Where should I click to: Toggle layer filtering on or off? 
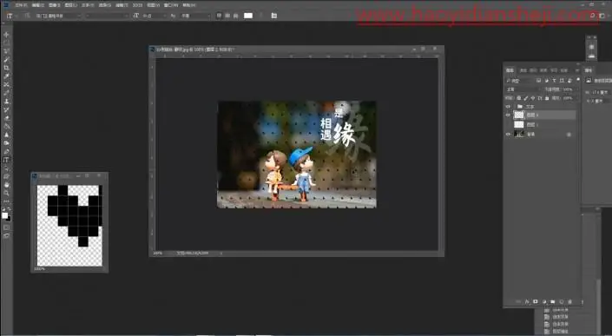(x=578, y=80)
